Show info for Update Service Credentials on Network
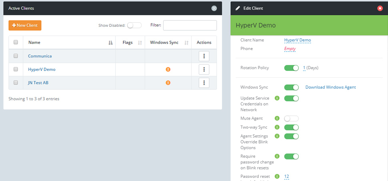The image size is (388, 181). click(x=277, y=98)
